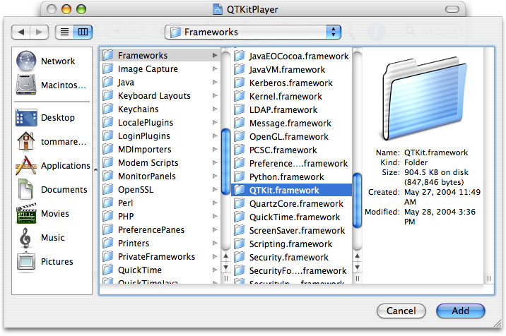Viewport: 506px width, 336px height.
Task: Expand the PreferencePanes folder arrow
Action: click(x=215, y=229)
